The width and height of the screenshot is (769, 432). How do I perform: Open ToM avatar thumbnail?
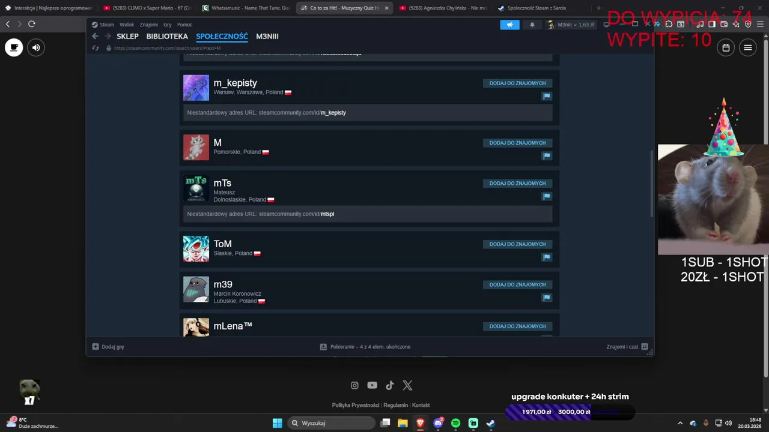(196, 249)
